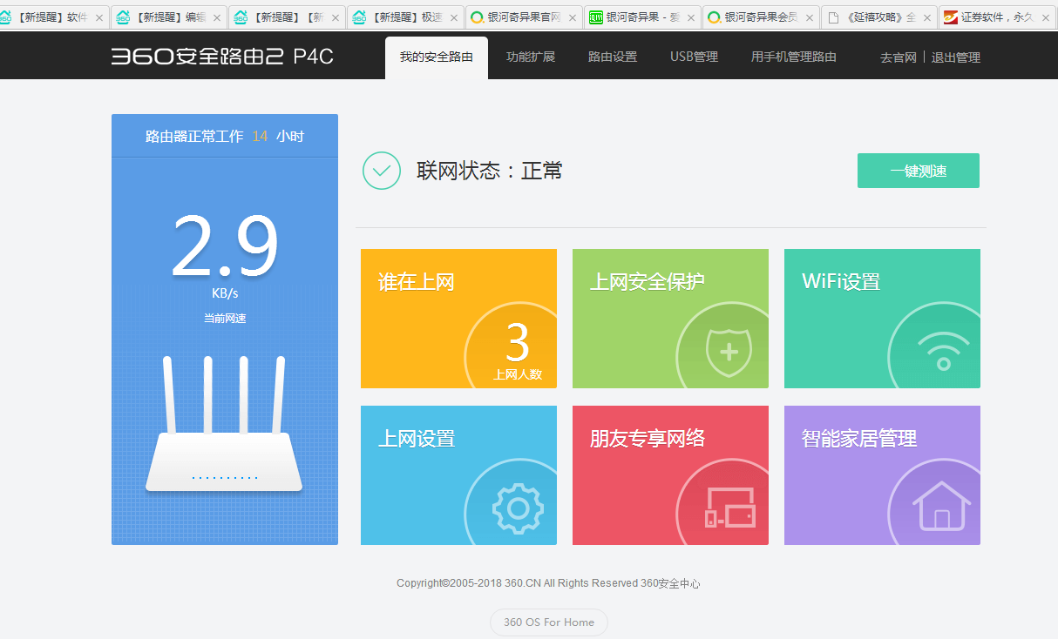
Task: Click the 一键测速 speed test button
Action: coord(919,171)
